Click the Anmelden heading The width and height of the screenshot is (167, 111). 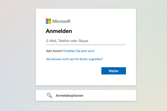[59, 31]
